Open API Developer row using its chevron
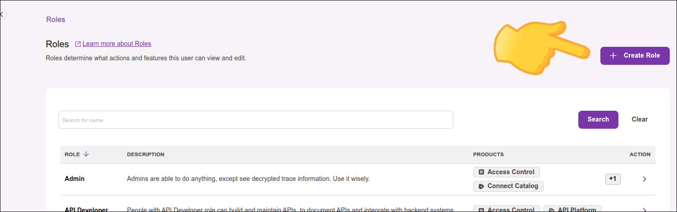 (644, 209)
